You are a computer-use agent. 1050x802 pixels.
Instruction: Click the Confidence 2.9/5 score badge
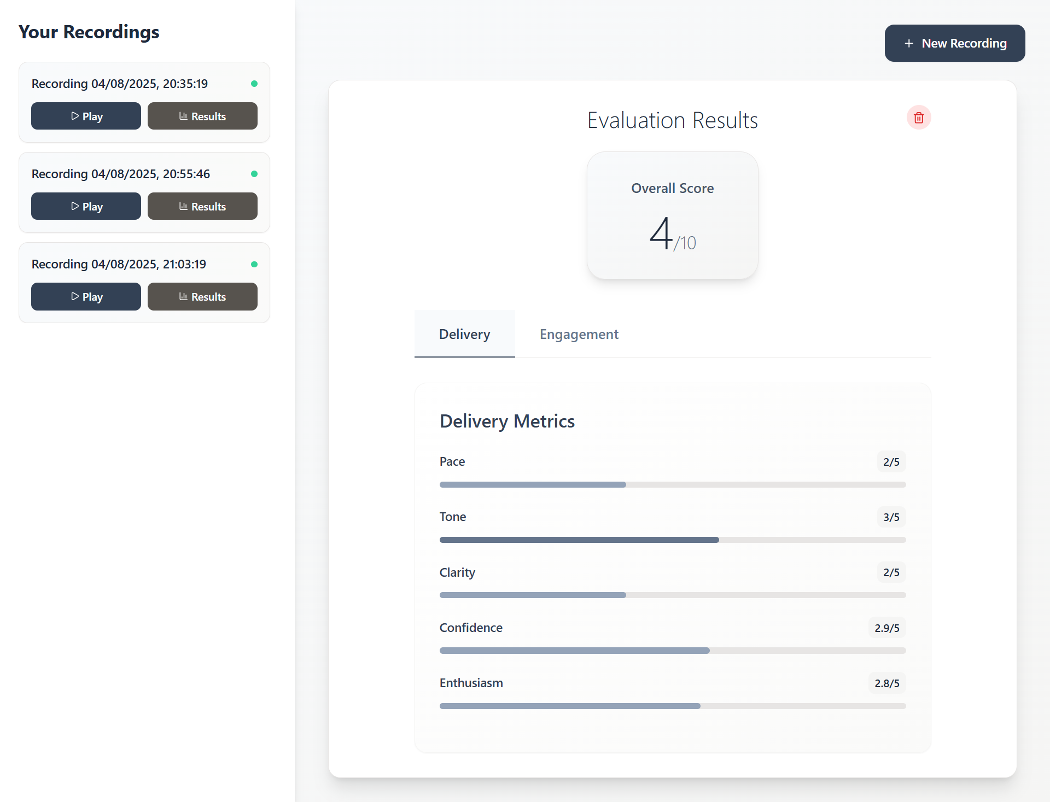pyautogui.click(x=886, y=628)
